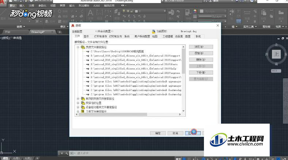Click the multiline text A icon
The width and height of the screenshot is (288, 160).
point(90,13)
